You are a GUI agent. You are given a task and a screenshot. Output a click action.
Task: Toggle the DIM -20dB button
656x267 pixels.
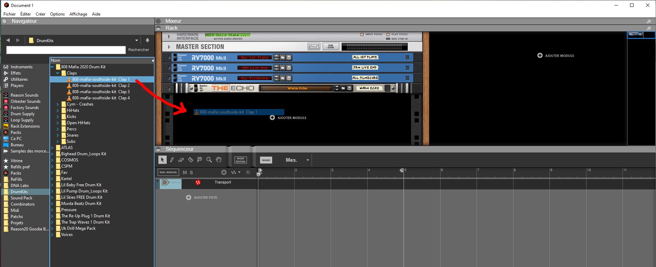point(331,47)
